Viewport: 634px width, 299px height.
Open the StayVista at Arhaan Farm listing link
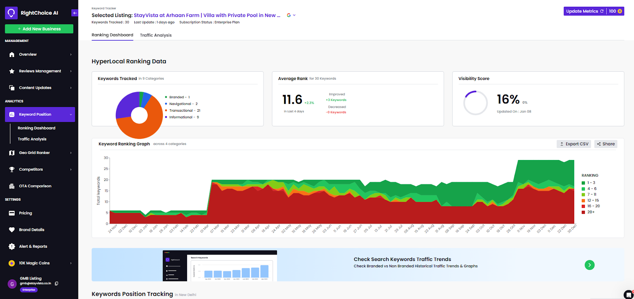[x=207, y=15]
